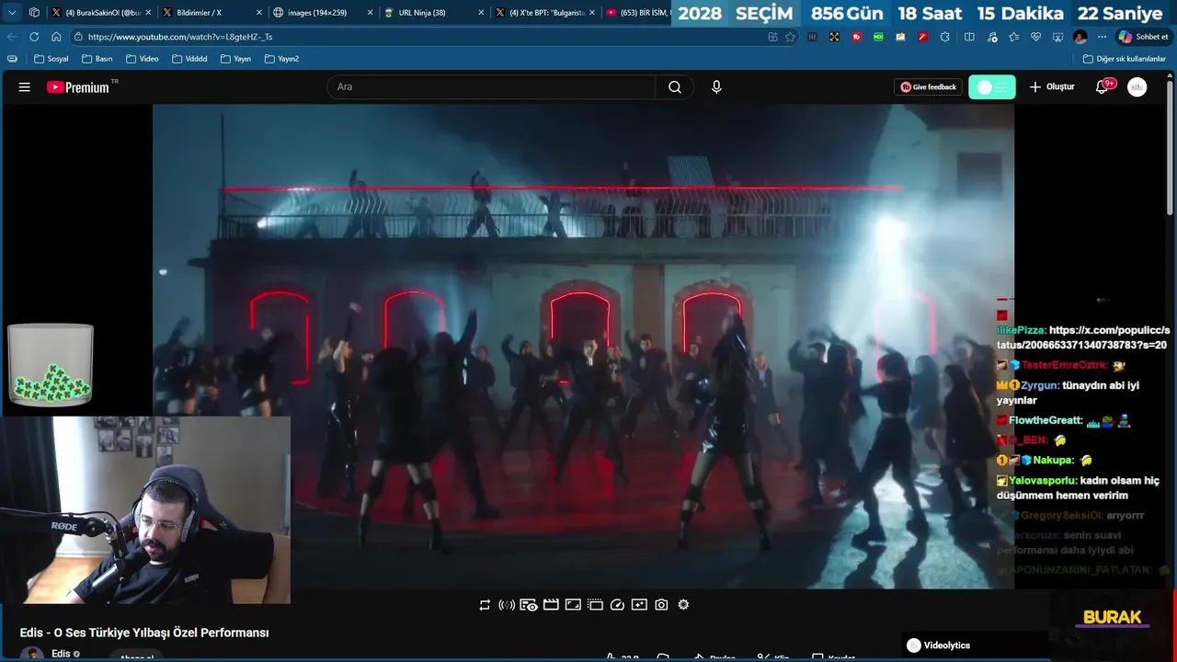Click the Edis channel avatar
Image resolution: width=1177 pixels, height=662 pixels.
[x=32, y=655]
